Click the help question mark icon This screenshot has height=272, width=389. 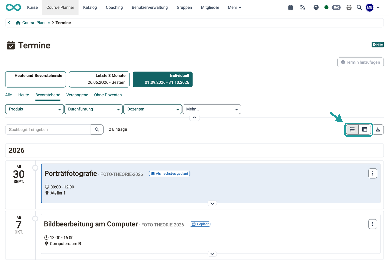pyautogui.click(x=316, y=8)
